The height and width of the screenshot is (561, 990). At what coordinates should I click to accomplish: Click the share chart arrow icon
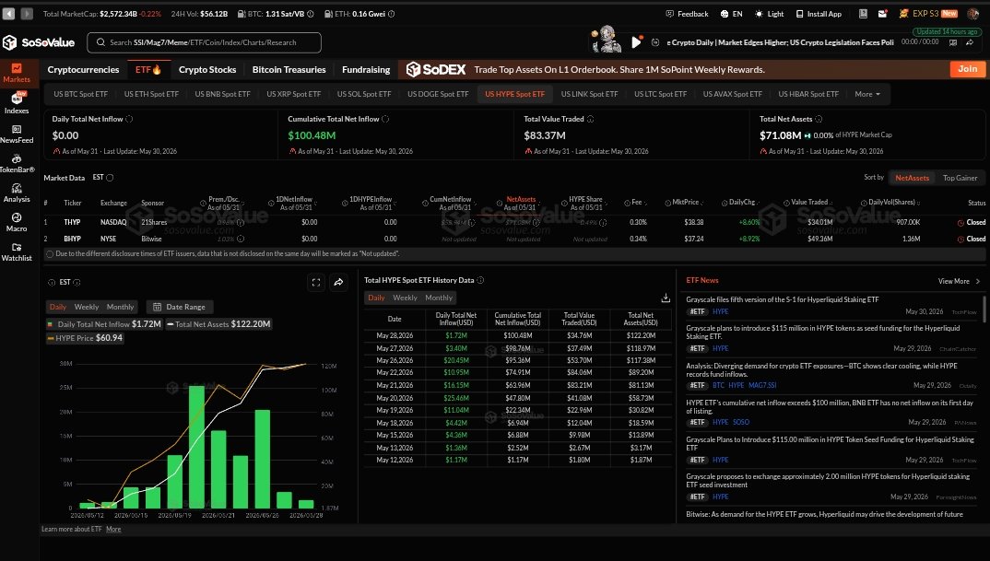(339, 282)
